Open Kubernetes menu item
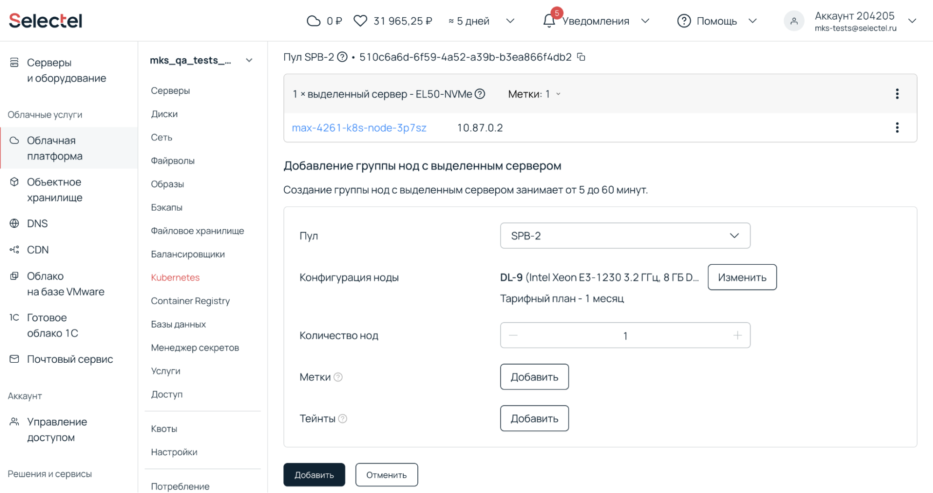The image size is (933, 493). (175, 277)
